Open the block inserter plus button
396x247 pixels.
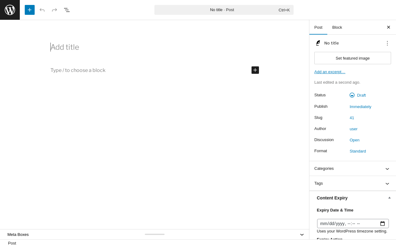click(30, 10)
